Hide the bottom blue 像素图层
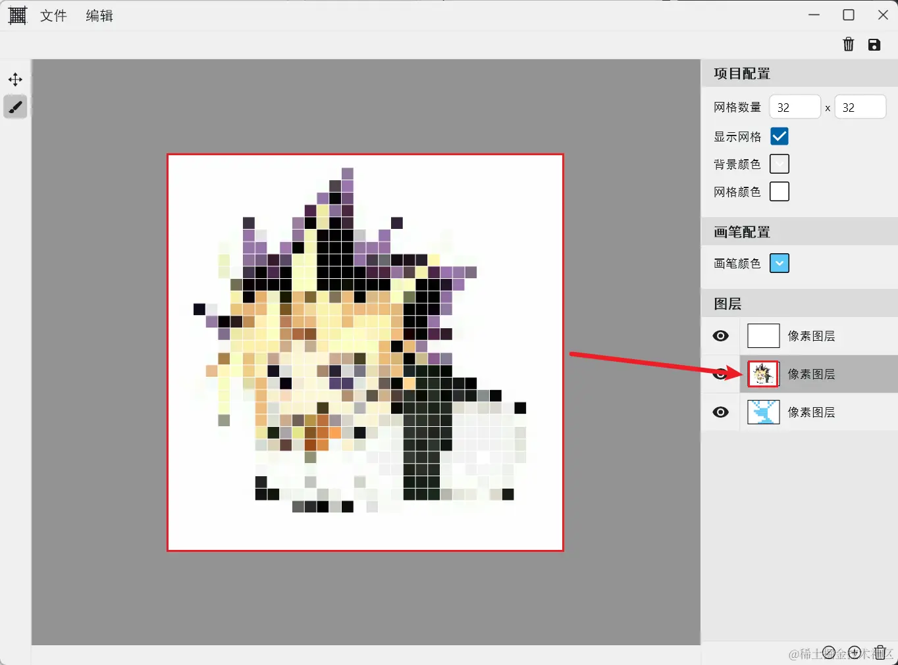The width and height of the screenshot is (898, 665). click(x=720, y=412)
